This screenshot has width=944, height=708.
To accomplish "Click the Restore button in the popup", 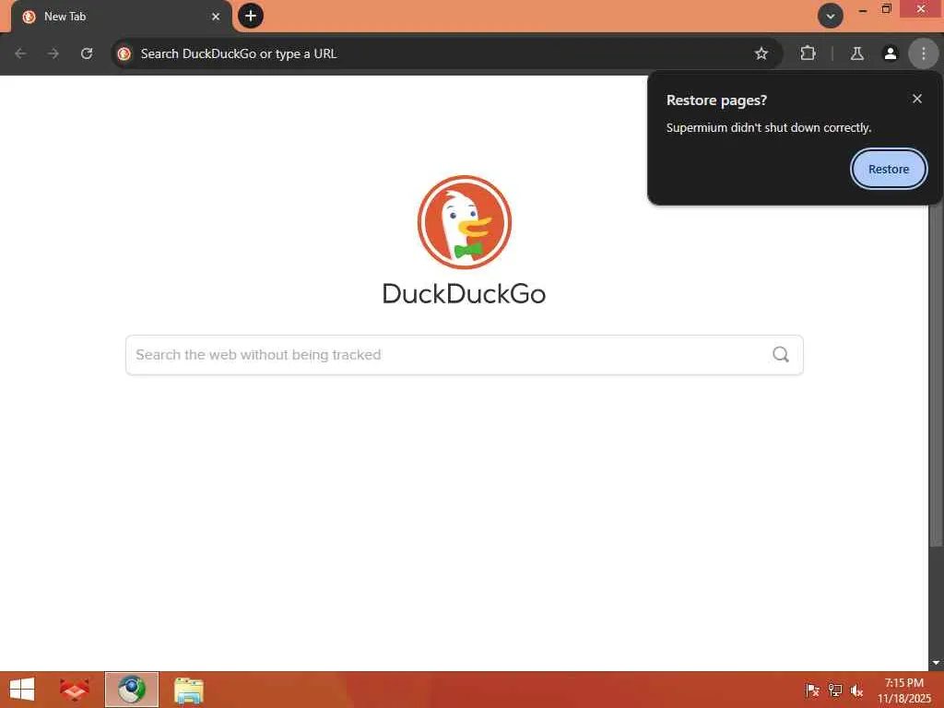I will pos(888,170).
